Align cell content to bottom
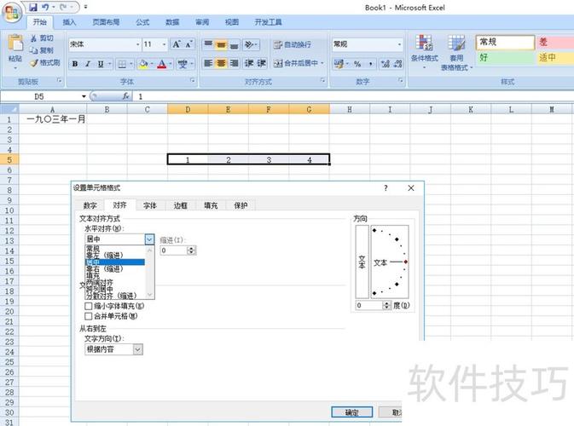Viewport: 574px width, 426px height. pos(234,44)
